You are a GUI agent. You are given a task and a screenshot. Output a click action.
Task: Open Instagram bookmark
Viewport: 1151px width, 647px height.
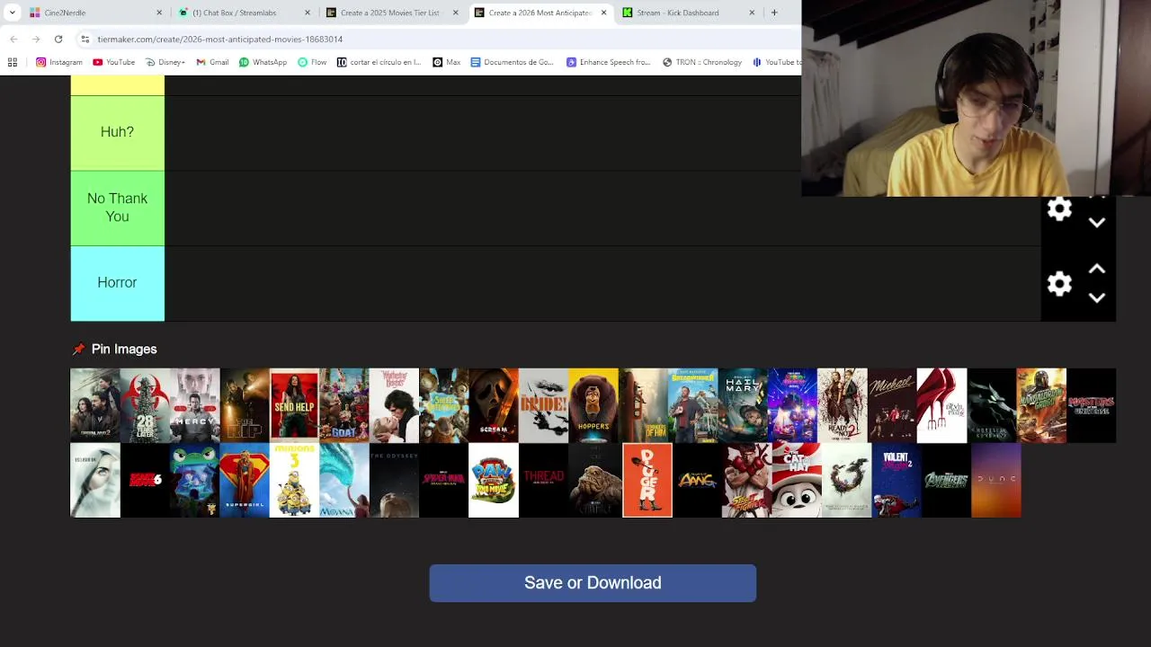59,62
